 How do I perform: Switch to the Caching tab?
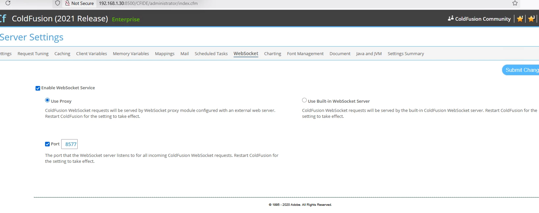pyautogui.click(x=62, y=54)
